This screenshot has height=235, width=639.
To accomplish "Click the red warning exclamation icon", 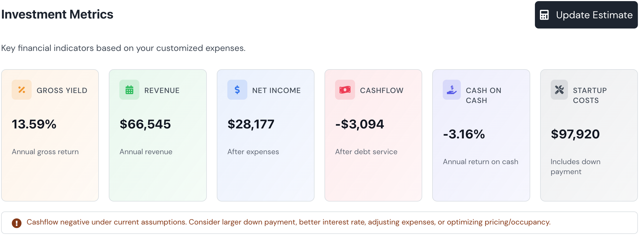I will [x=17, y=223].
